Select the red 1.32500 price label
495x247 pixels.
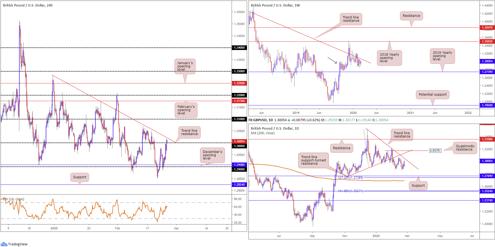239,83
